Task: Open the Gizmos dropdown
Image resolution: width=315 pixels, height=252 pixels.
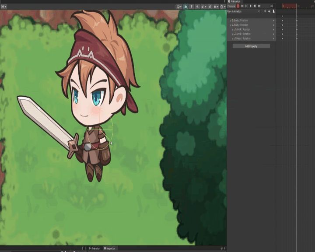Action: 223,7
